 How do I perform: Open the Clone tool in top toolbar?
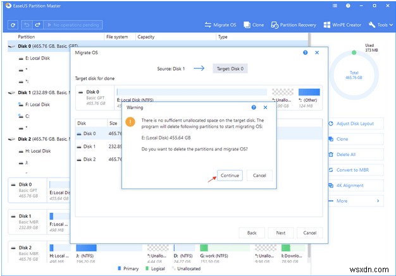pos(254,25)
